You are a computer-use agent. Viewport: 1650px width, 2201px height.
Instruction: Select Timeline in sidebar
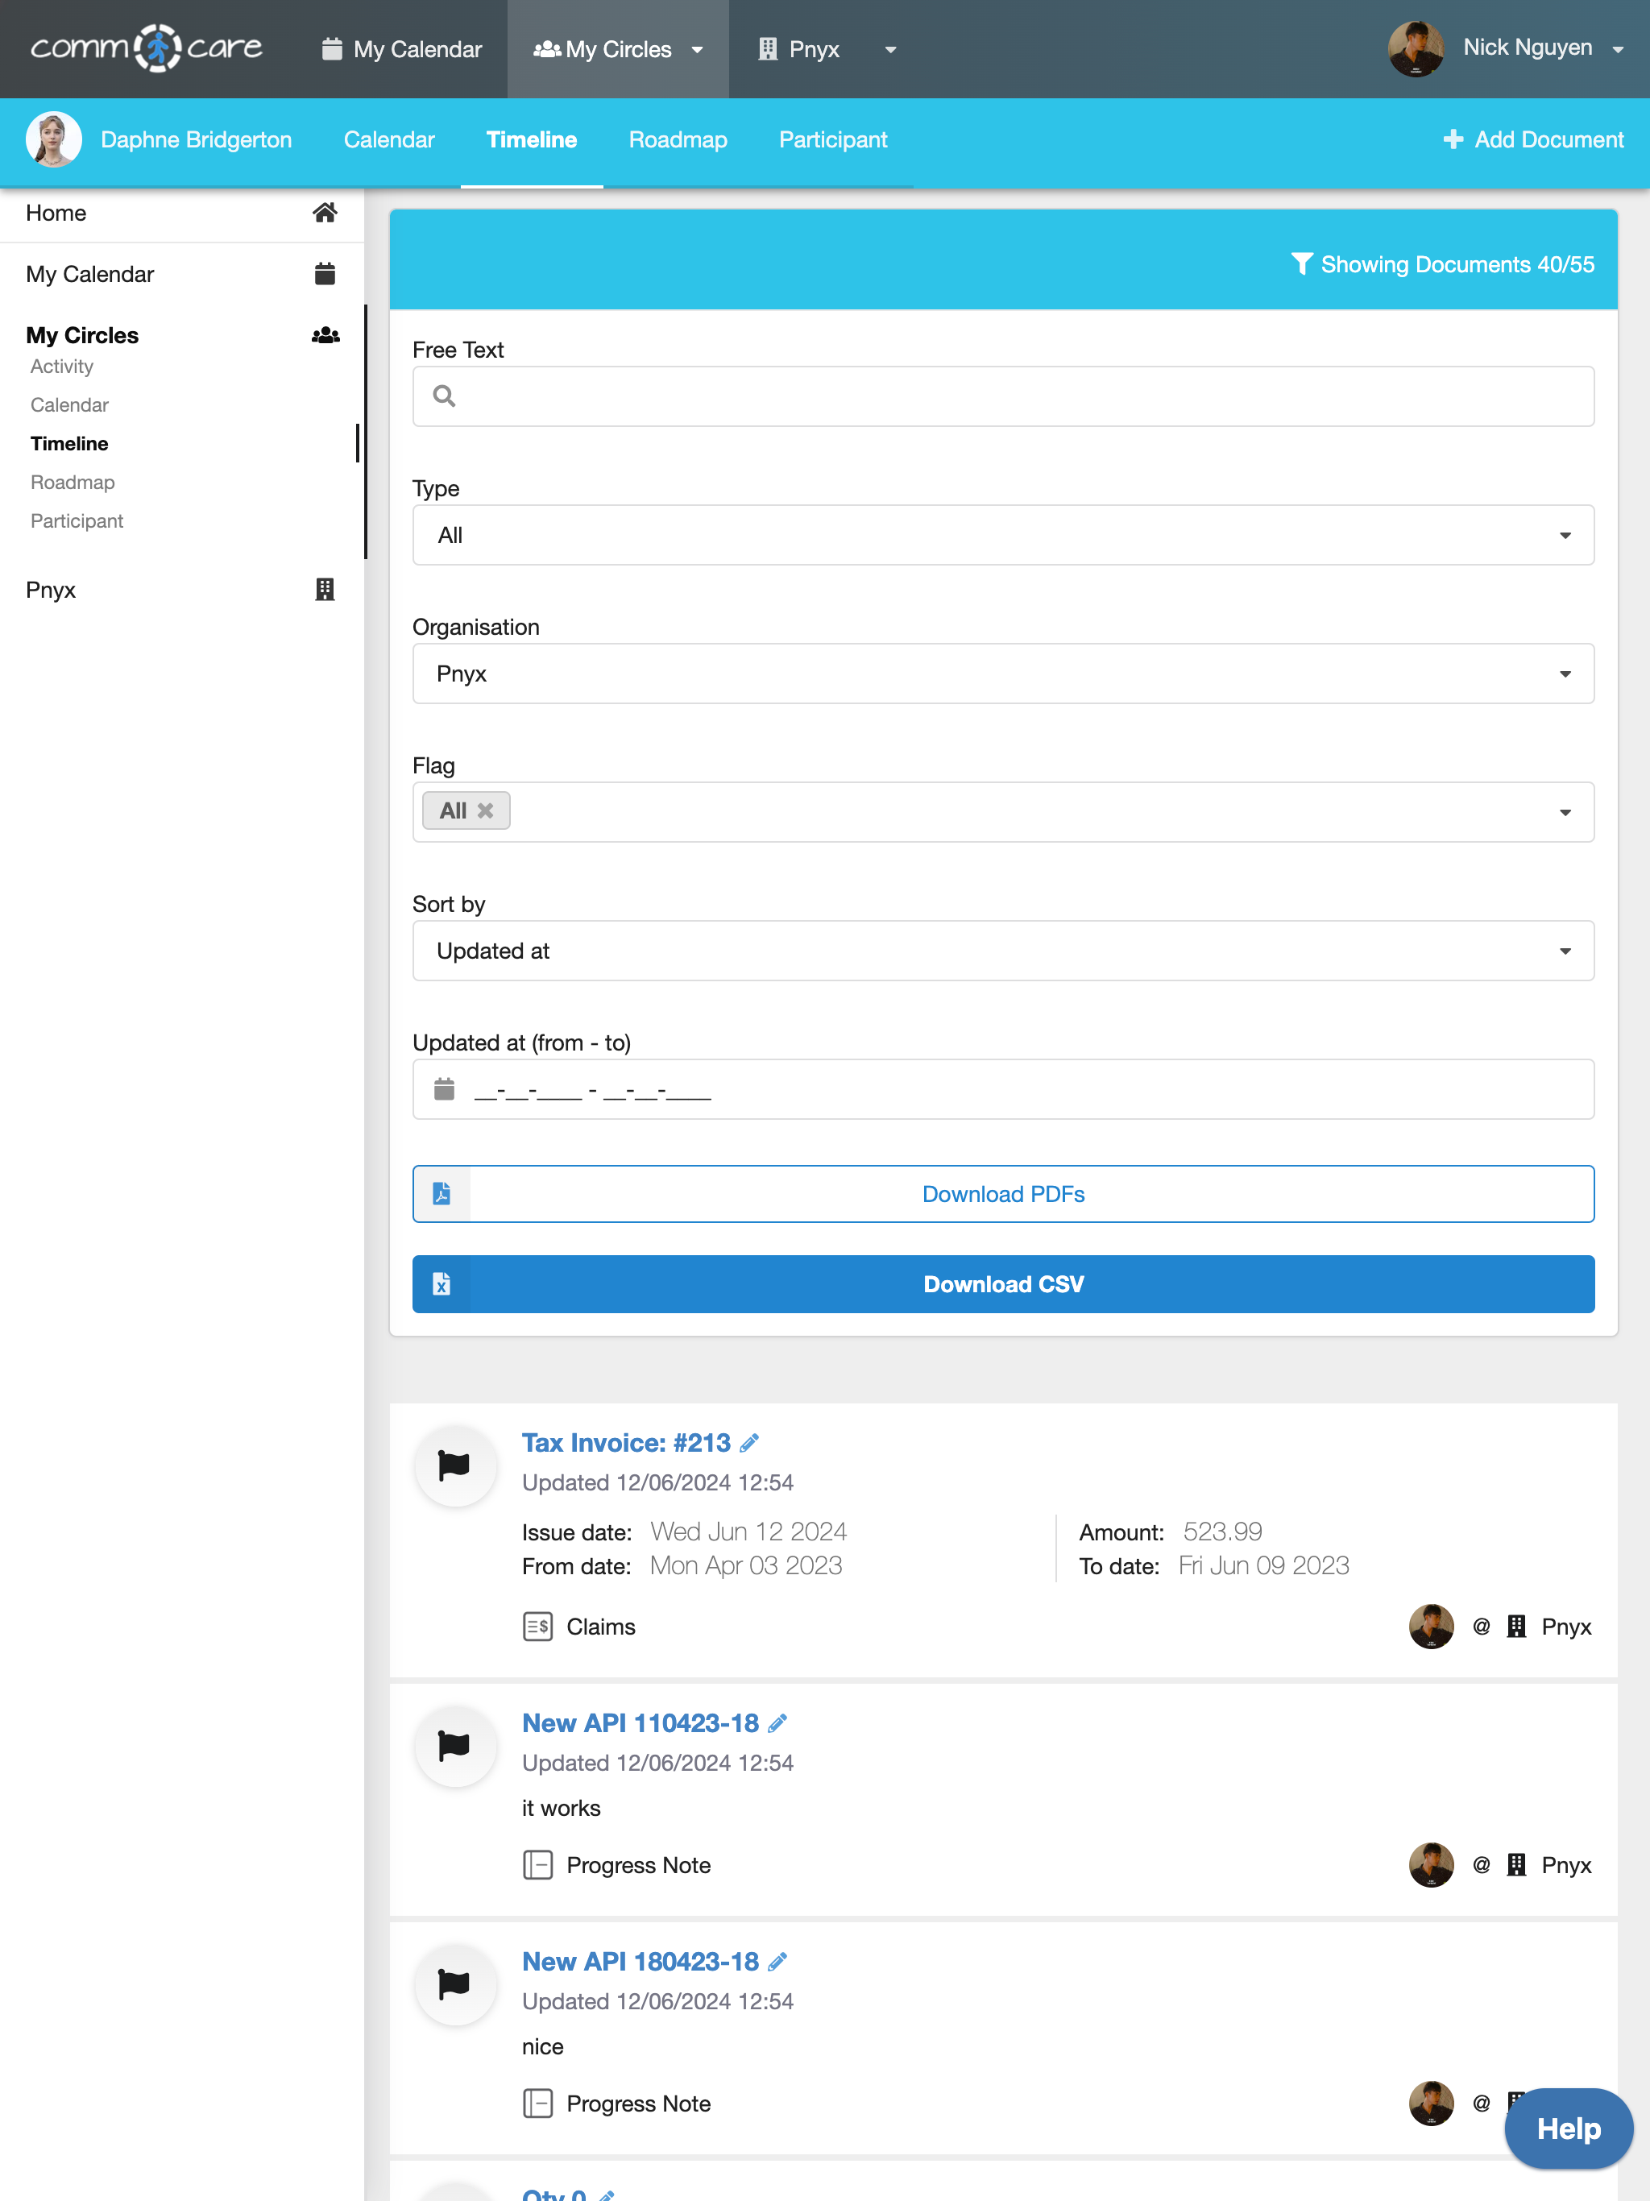point(69,444)
